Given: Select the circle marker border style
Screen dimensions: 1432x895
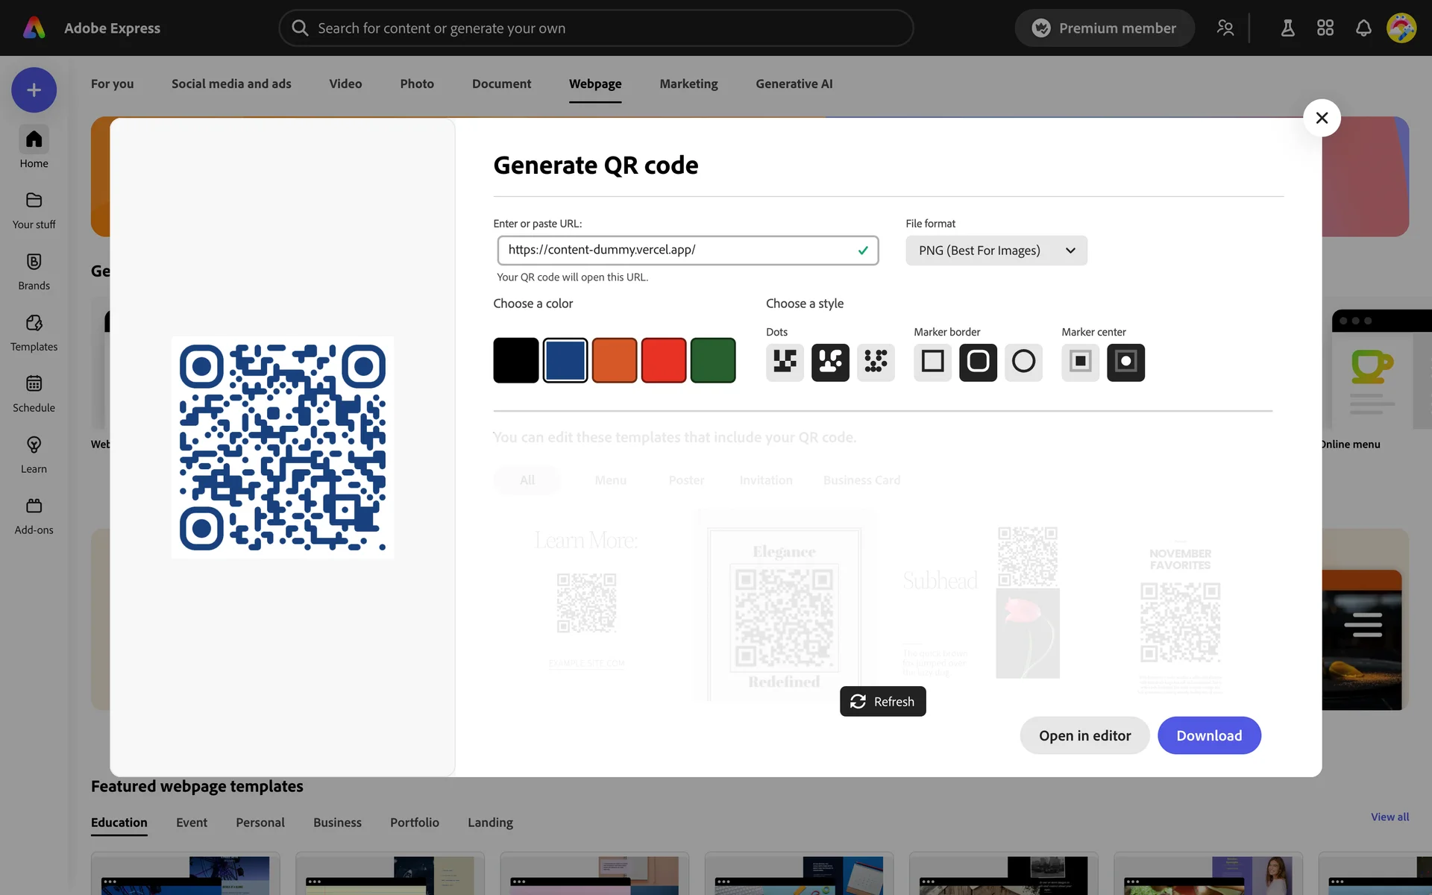Looking at the screenshot, I should [x=1023, y=362].
